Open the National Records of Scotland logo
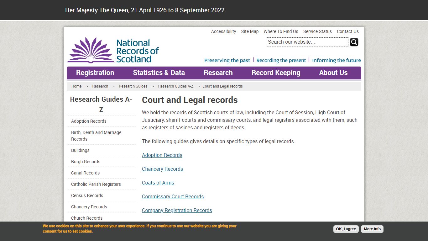428x241 pixels. pos(113,50)
